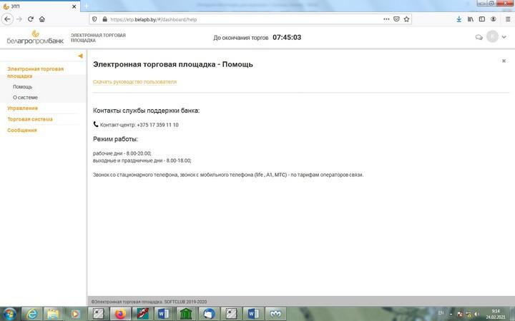Image resolution: width=515 pixels, height=321 pixels.
Task: Expand the Управление menu section
Action: point(22,108)
